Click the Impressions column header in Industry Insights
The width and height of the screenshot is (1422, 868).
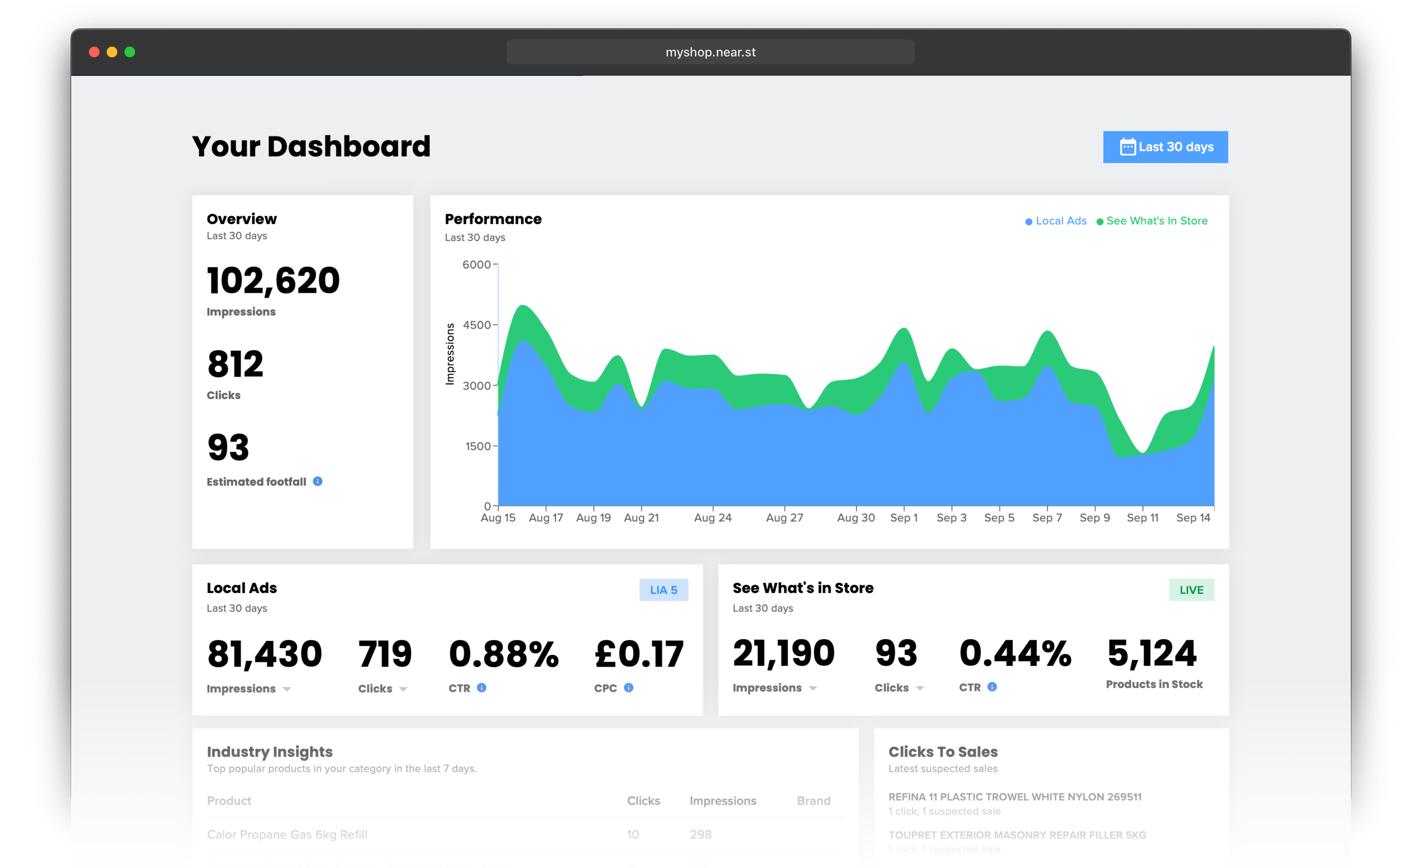[723, 800]
